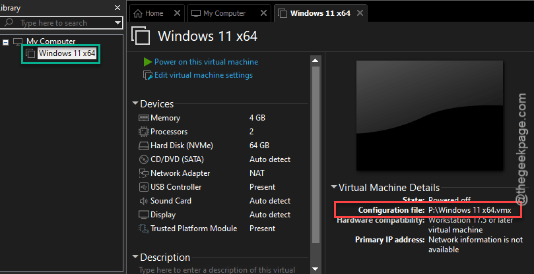Click the devices panel scrollbar thumb
This screenshot has height=274, width=534.
316,155
